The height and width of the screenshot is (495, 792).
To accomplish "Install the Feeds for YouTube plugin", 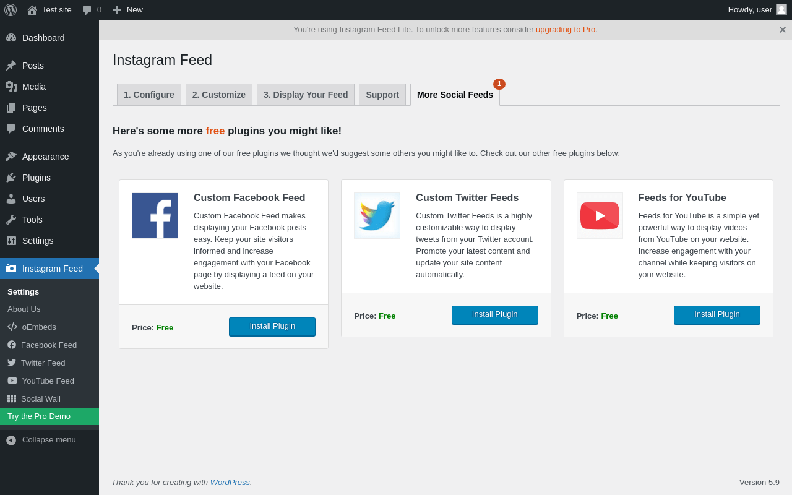I will pyautogui.click(x=717, y=315).
